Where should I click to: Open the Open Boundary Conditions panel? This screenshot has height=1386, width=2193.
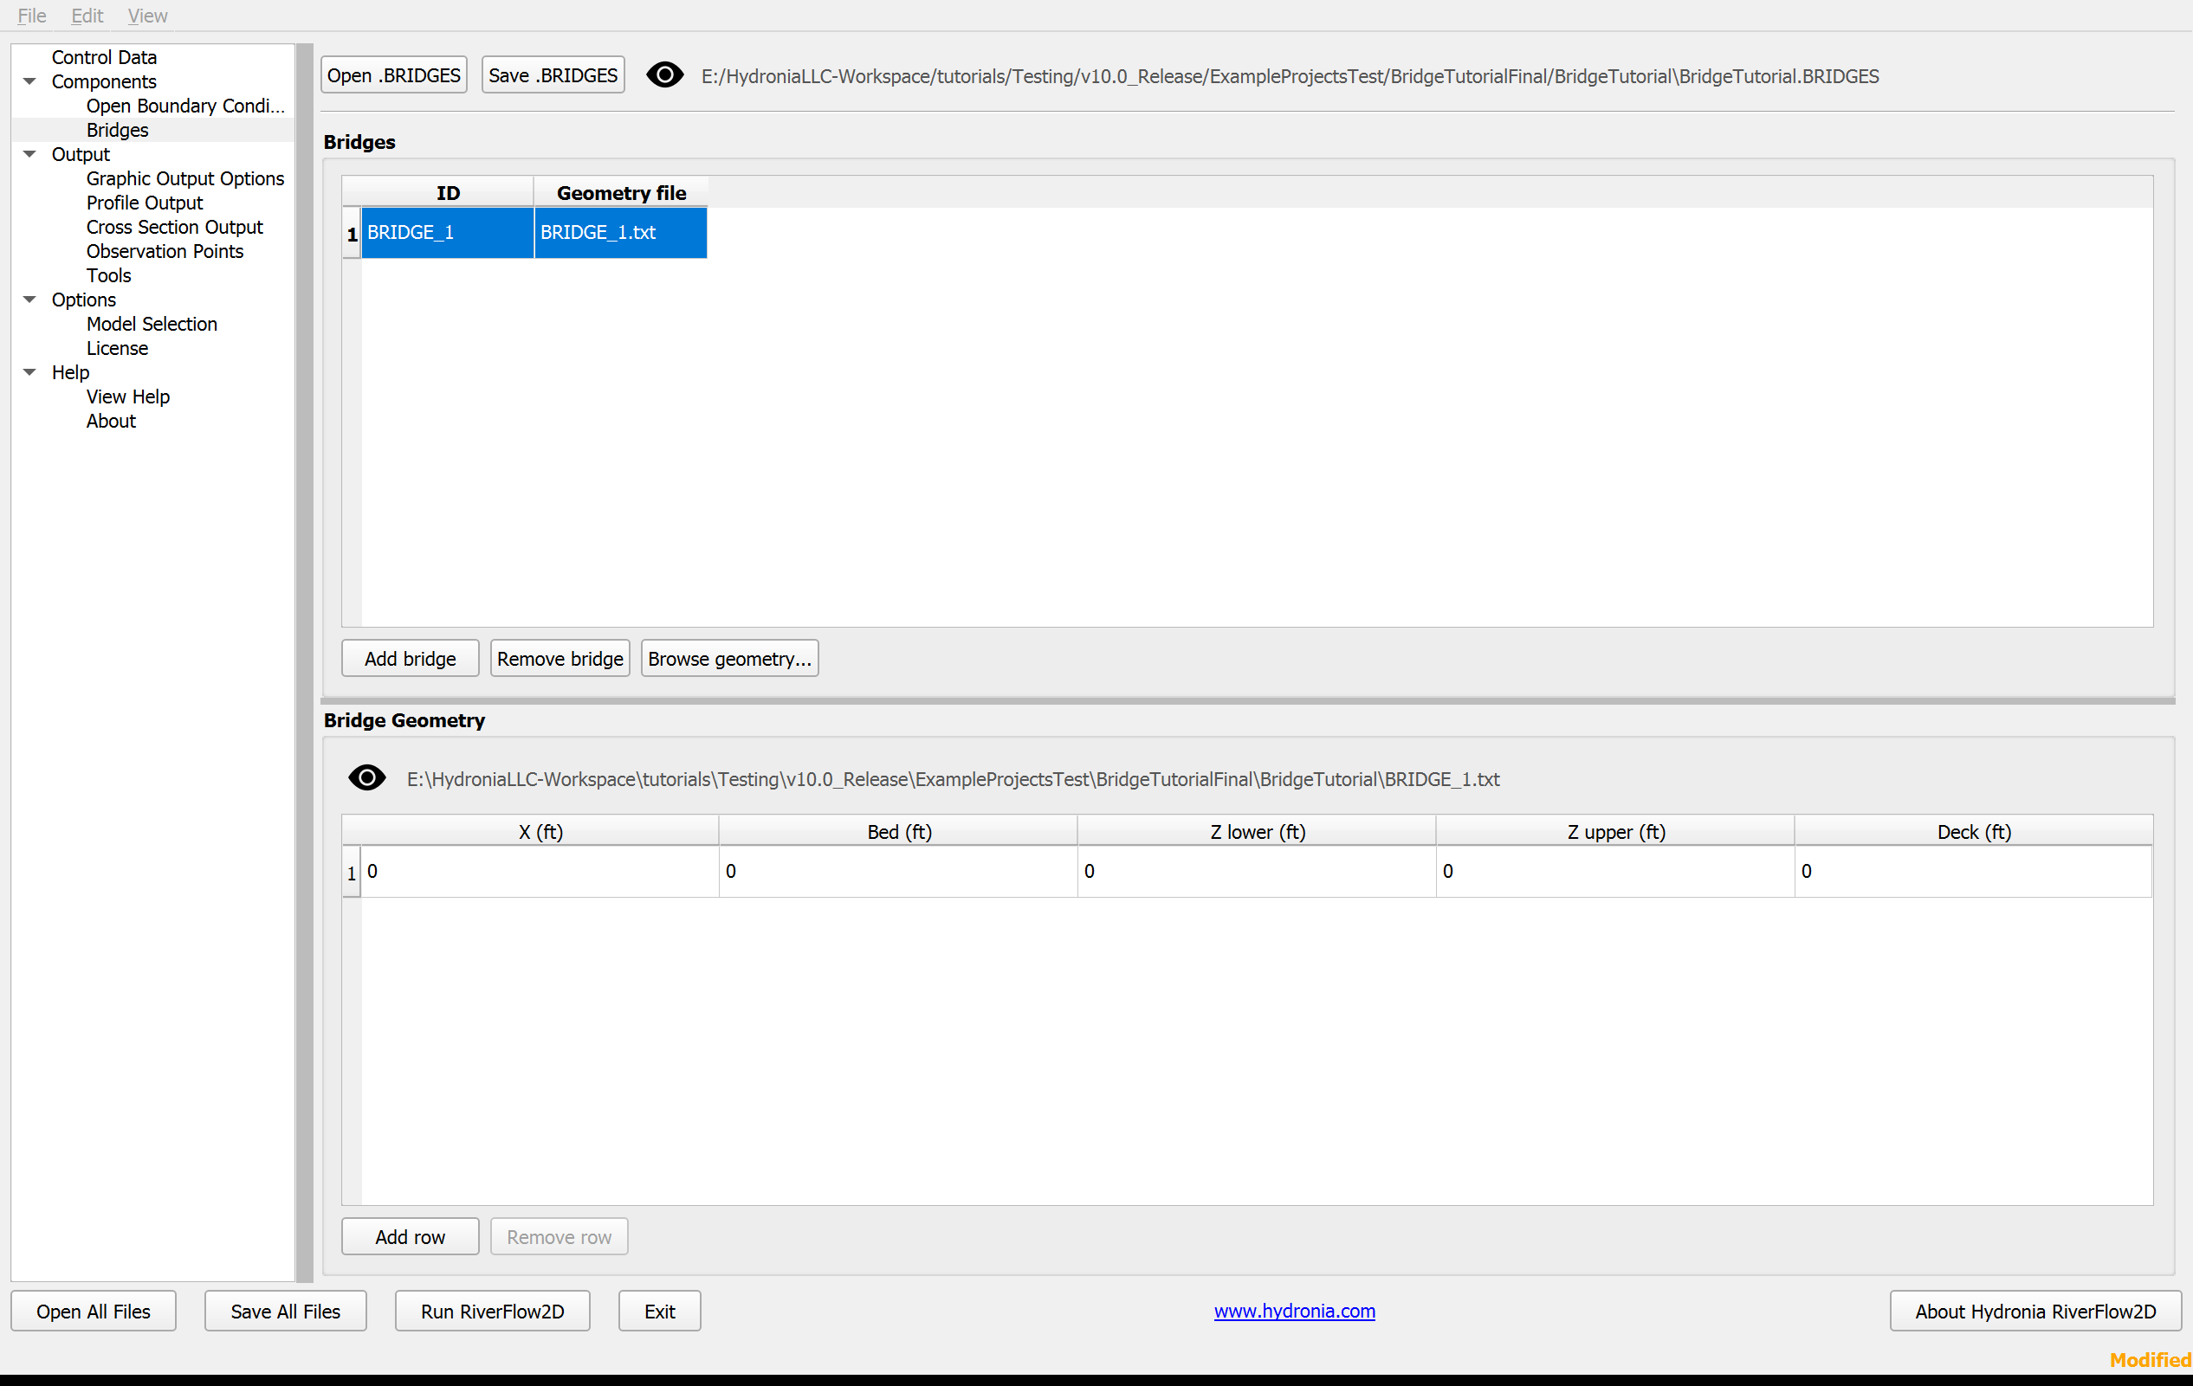186,106
